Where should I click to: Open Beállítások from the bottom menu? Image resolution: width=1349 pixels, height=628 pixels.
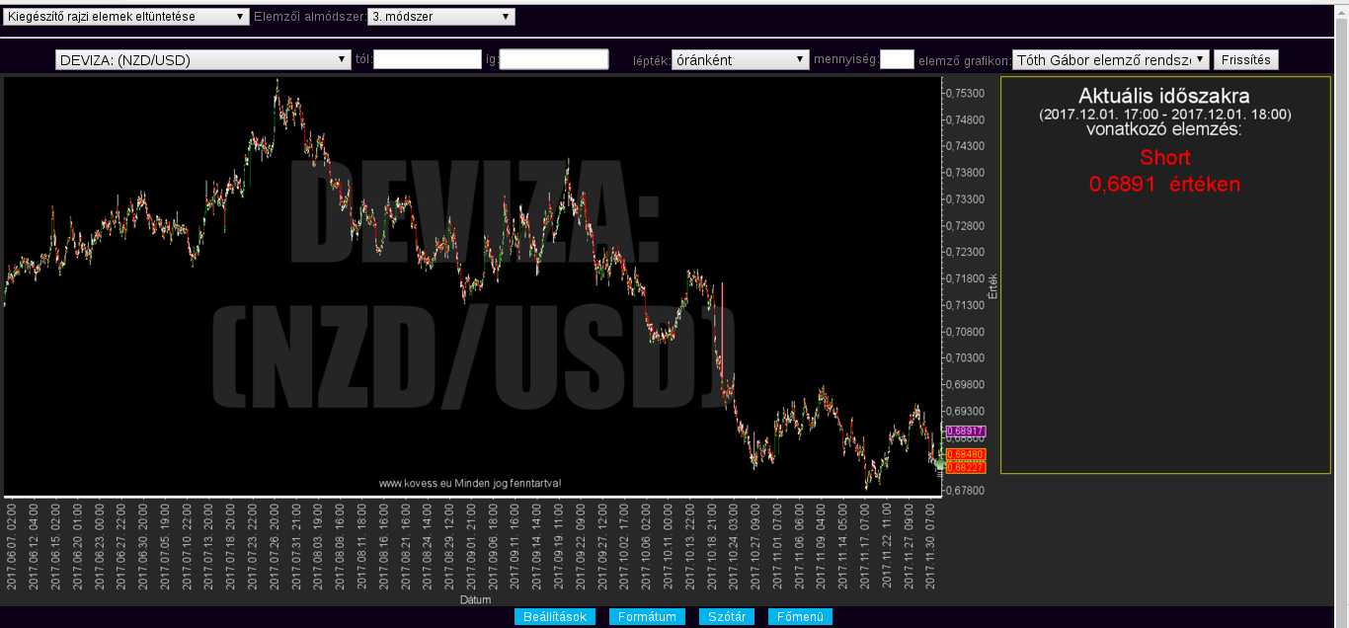point(555,617)
